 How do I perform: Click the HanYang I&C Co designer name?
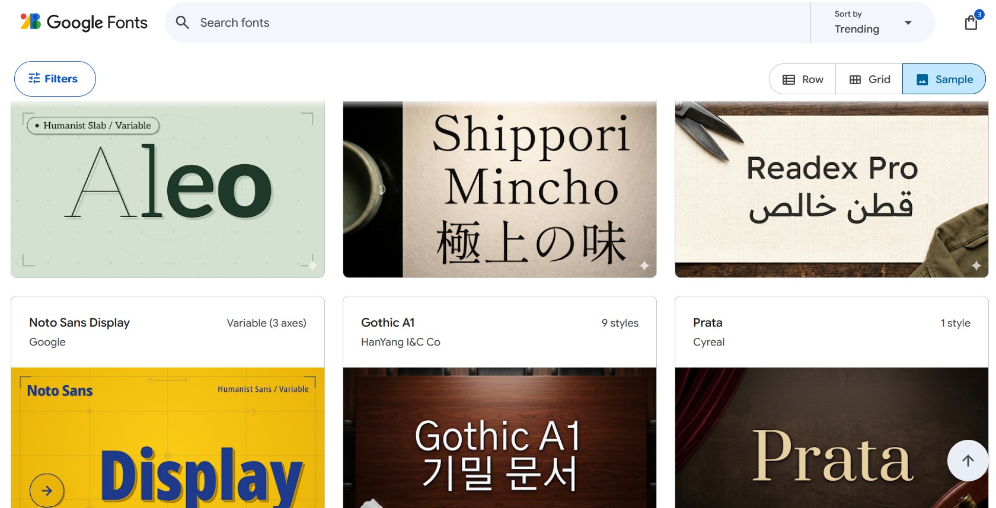(x=401, y=342)
